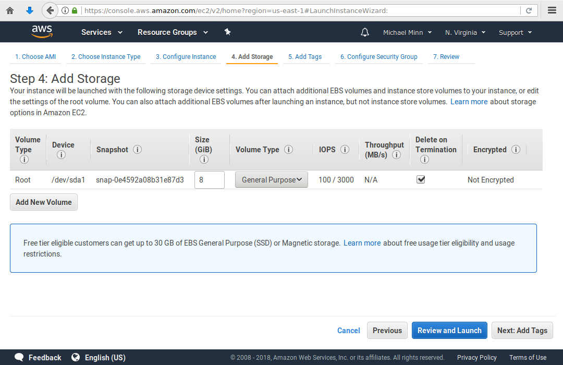
Task: Click info icon next to Snapshot
Action: pyautogui.click(x=137, y=150)
